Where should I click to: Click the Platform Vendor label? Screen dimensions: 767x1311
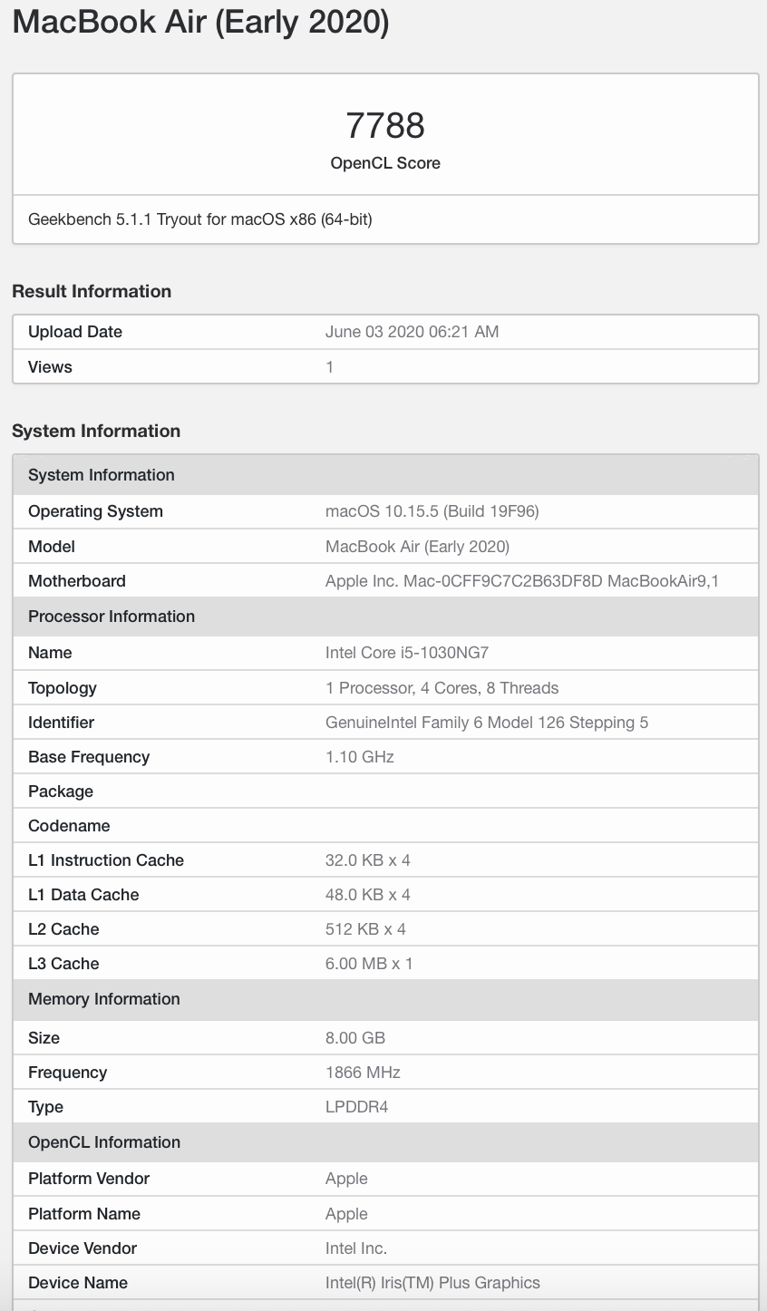(89, 1179)
